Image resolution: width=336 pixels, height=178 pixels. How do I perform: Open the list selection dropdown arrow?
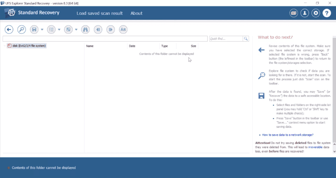click(x=59, y=29)
